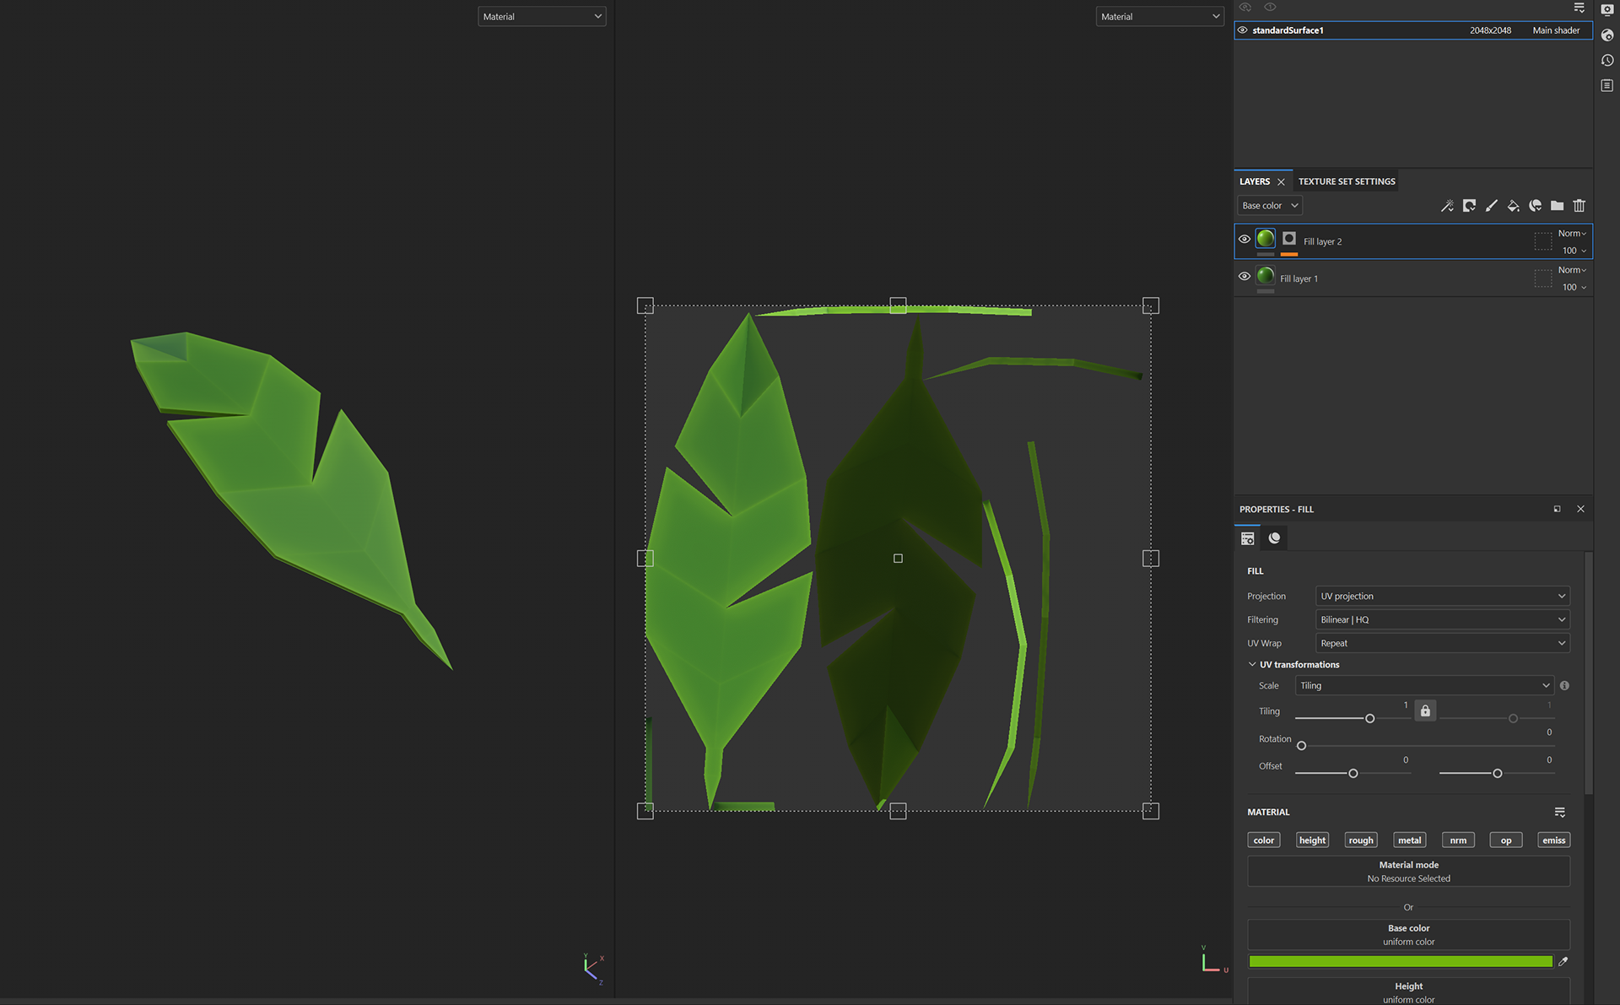Click the add smart material icon
The width and height of the screenshot is (1620, 1005).
(x=1535, y=206)
